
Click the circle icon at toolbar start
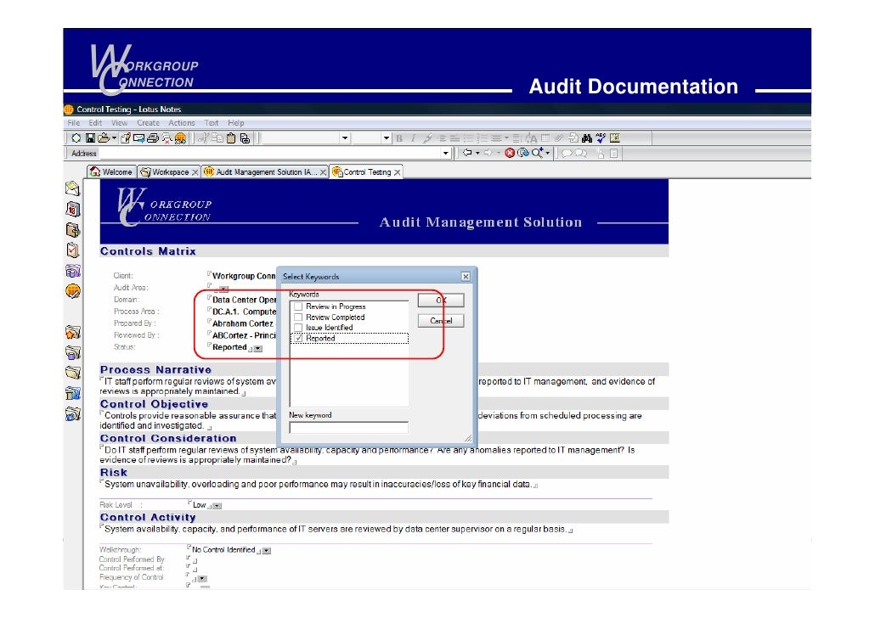pos(76,138)
